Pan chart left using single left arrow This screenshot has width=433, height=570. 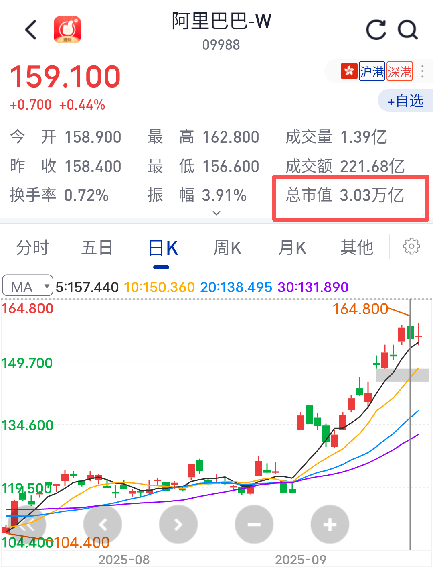coord(103,524)
